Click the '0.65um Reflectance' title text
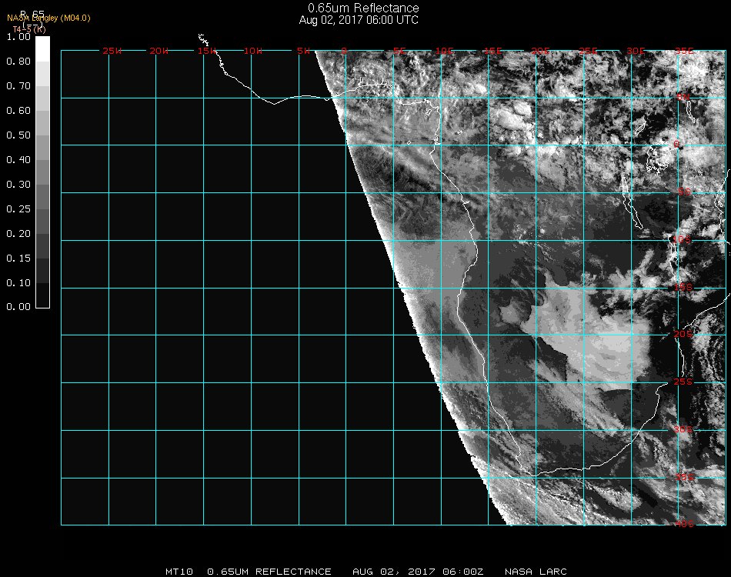Viewport: 731px width, 577px height. pos(363,8)
